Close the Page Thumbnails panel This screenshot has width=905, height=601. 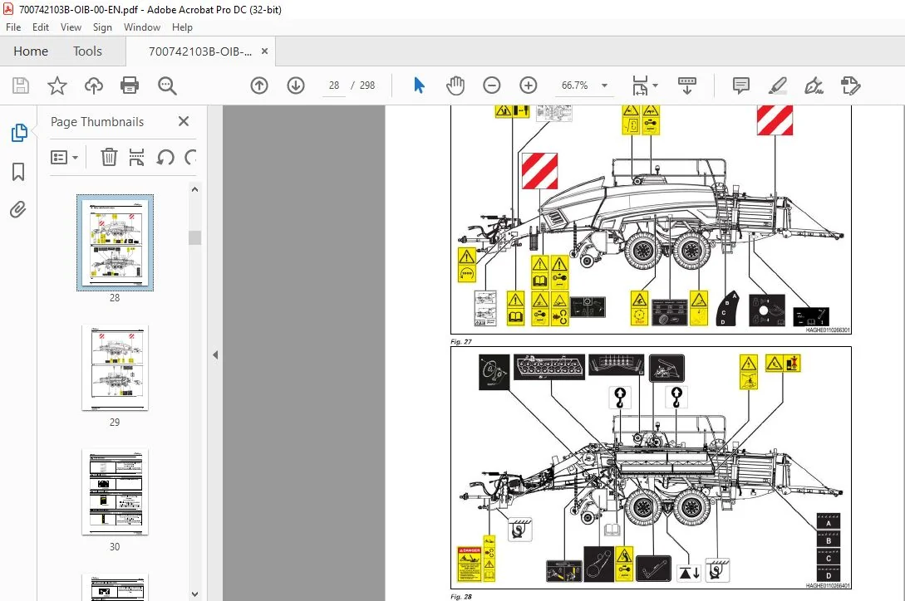(184, 121)
